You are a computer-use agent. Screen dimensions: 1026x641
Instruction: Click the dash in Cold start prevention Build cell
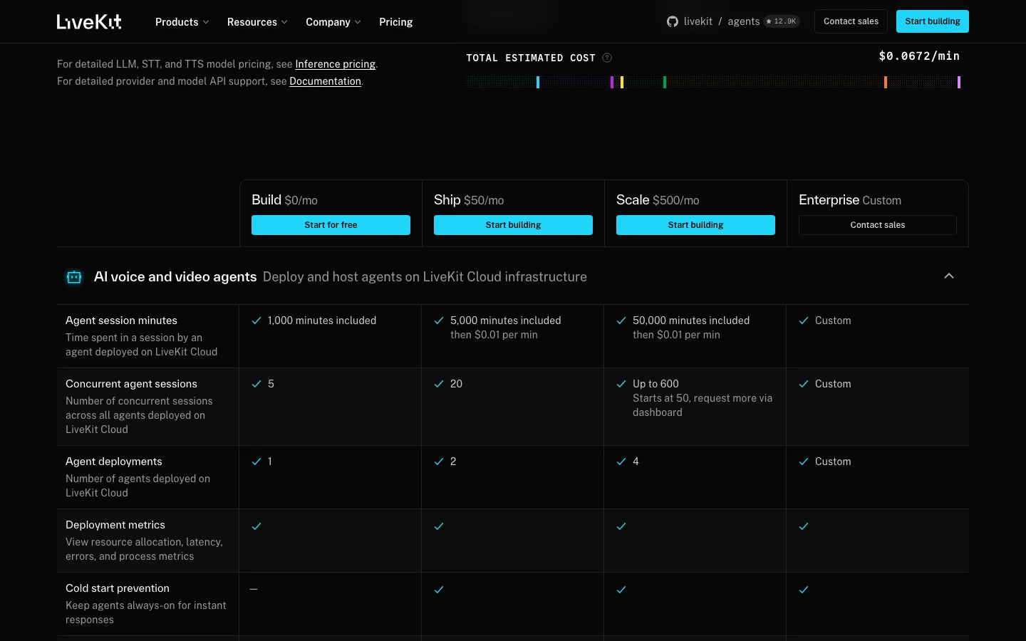click(254, 589)
